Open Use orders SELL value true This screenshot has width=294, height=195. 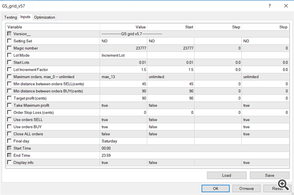coord(123,119)
